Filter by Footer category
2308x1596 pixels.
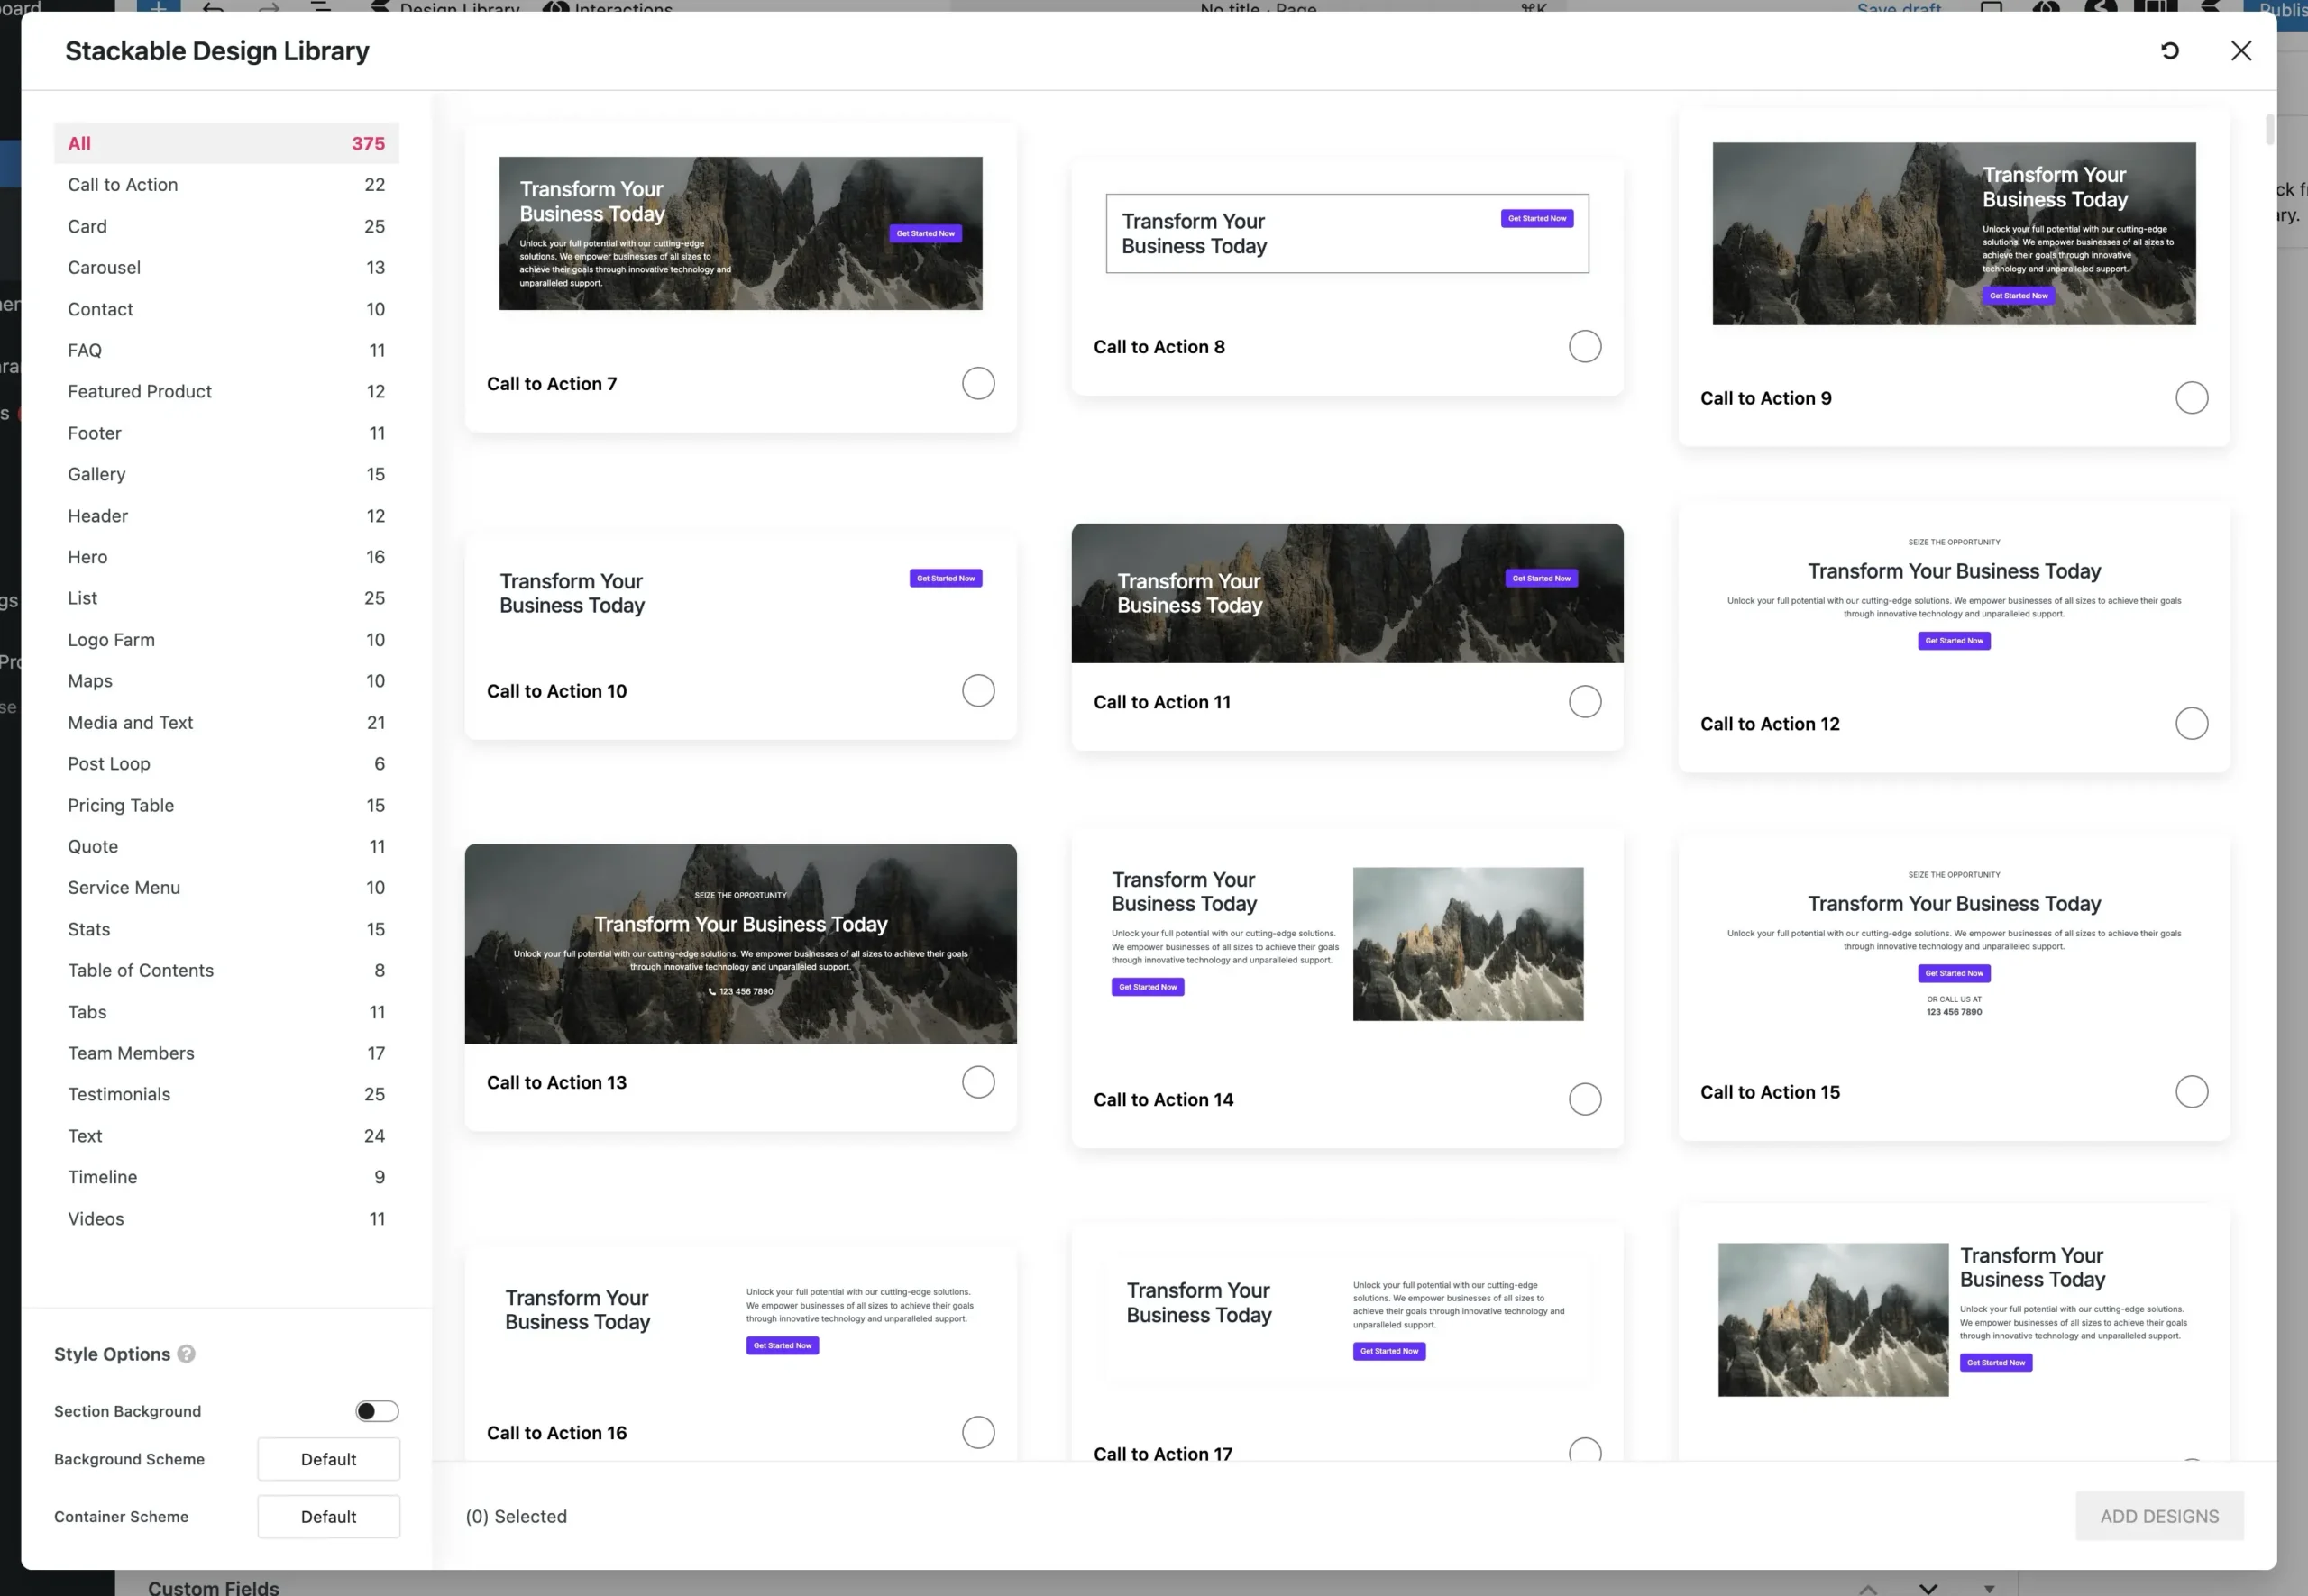[226, 433]
